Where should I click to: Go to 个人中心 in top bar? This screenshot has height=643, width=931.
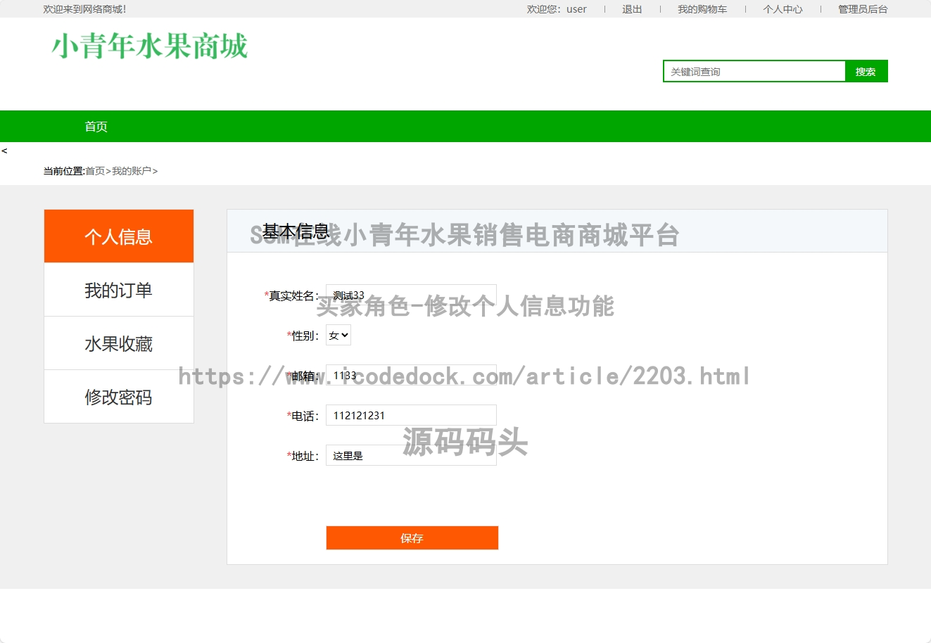783,9
